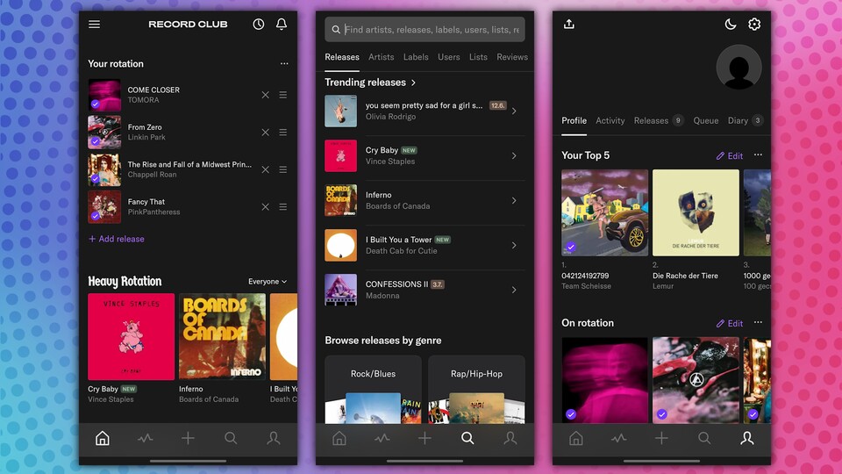
Task: Open the notifications bell
Action: click(x=282, y=25)
